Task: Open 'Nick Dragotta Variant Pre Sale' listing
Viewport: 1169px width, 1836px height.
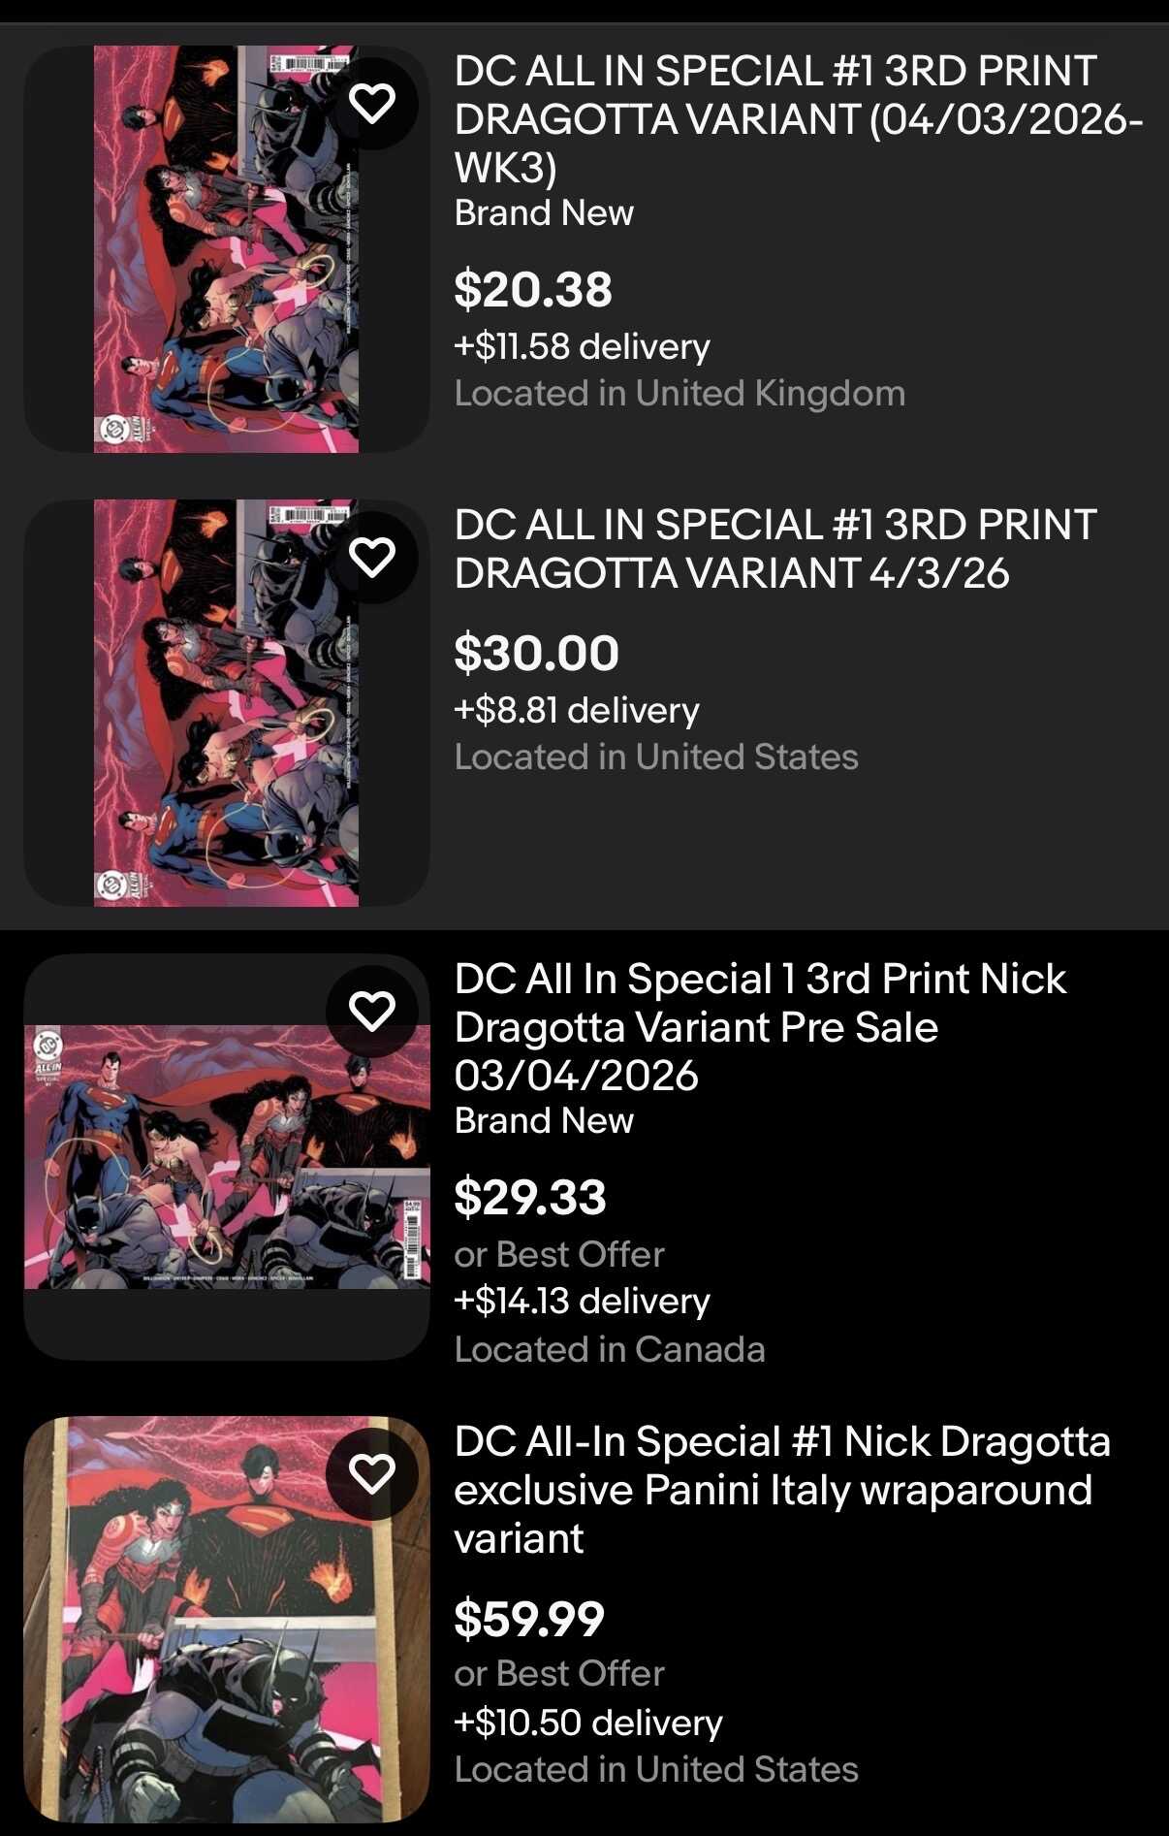Action: point(761,1027)
